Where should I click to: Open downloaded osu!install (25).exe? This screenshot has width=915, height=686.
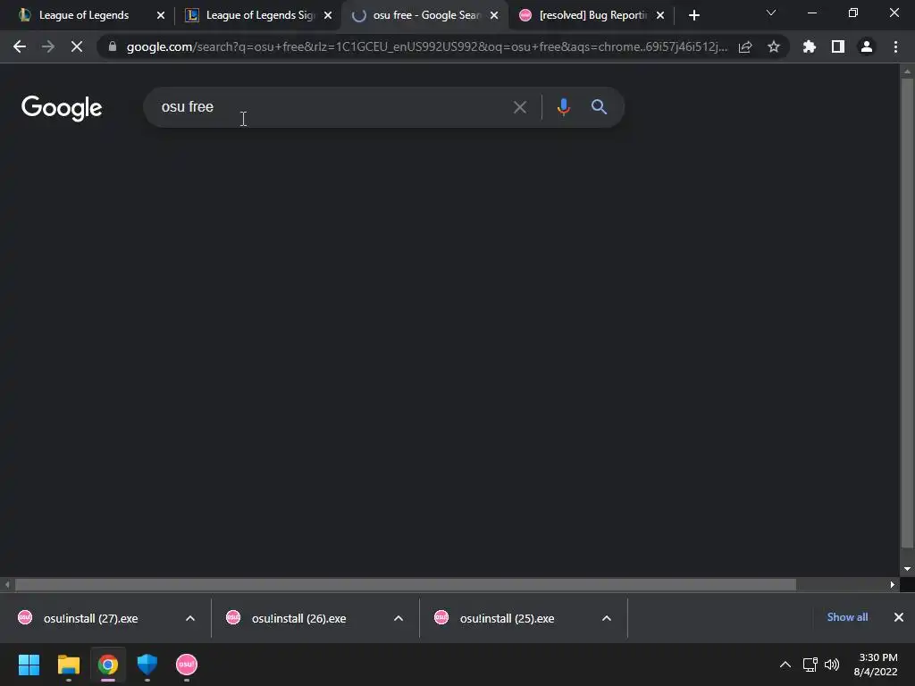pyautogui.click(x=507, y=618)
